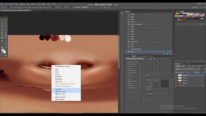Screen dimensions: 206x116
Task: Select the Pen tool
Action: 2,41
